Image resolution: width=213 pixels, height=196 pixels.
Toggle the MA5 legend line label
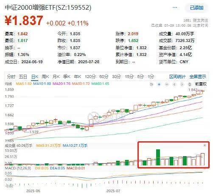(x=24, y=84)
